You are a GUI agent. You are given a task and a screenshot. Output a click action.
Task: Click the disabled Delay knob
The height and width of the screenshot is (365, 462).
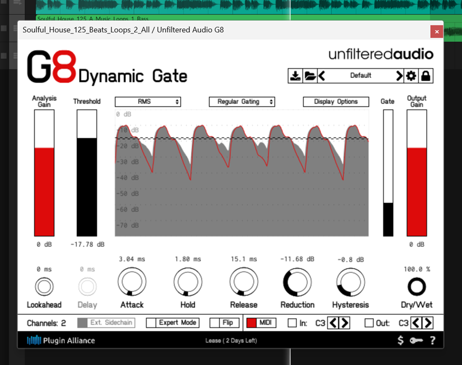click(87, 287)
